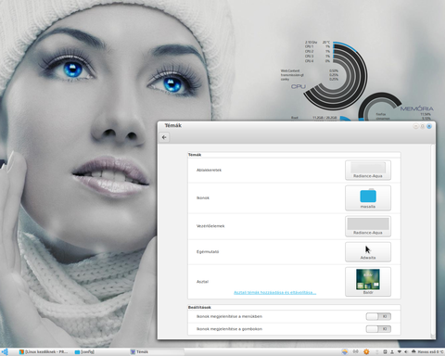
Task: Toggle icons display in menus switch
Action: point(378,316)
